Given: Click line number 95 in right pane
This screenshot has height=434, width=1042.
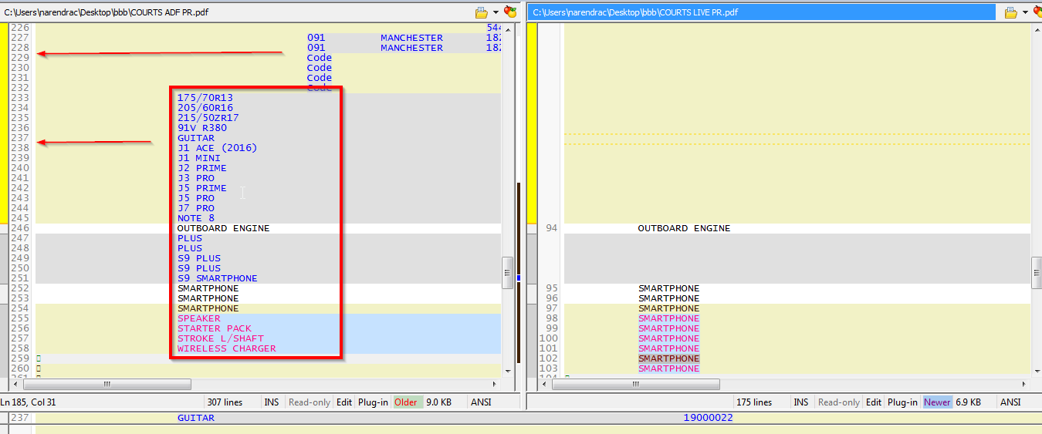Looking at the screenshot, I should tap(551, 288).
